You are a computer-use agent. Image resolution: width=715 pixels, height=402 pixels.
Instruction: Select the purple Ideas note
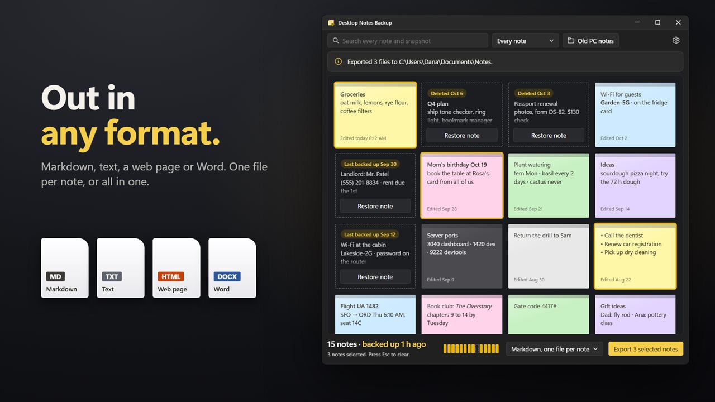635,185
